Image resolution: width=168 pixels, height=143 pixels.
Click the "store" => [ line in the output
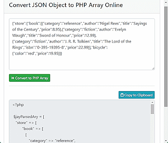click(26, 123)
